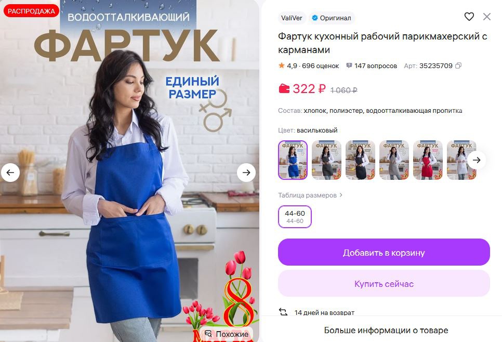
Task: Show next product photo with right arrow
Action: (246, 173)
